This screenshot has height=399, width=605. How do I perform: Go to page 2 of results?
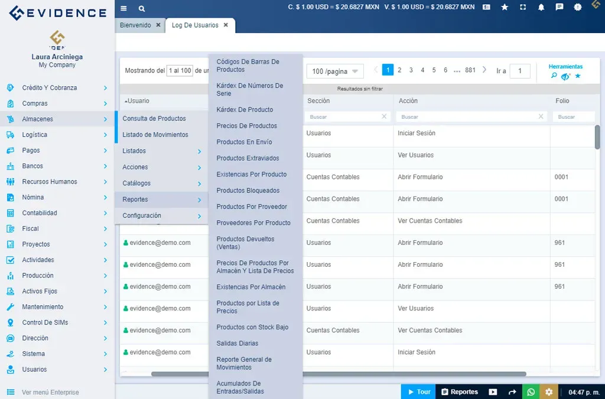point(399,70)
